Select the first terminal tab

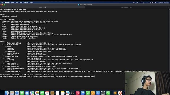pos(42,7)
